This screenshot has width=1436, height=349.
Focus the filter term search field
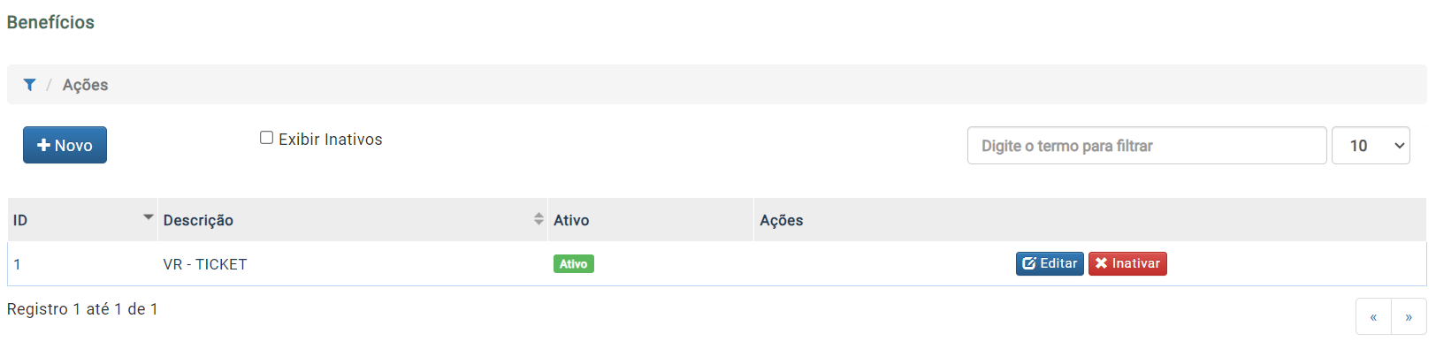coord(1147,146)
